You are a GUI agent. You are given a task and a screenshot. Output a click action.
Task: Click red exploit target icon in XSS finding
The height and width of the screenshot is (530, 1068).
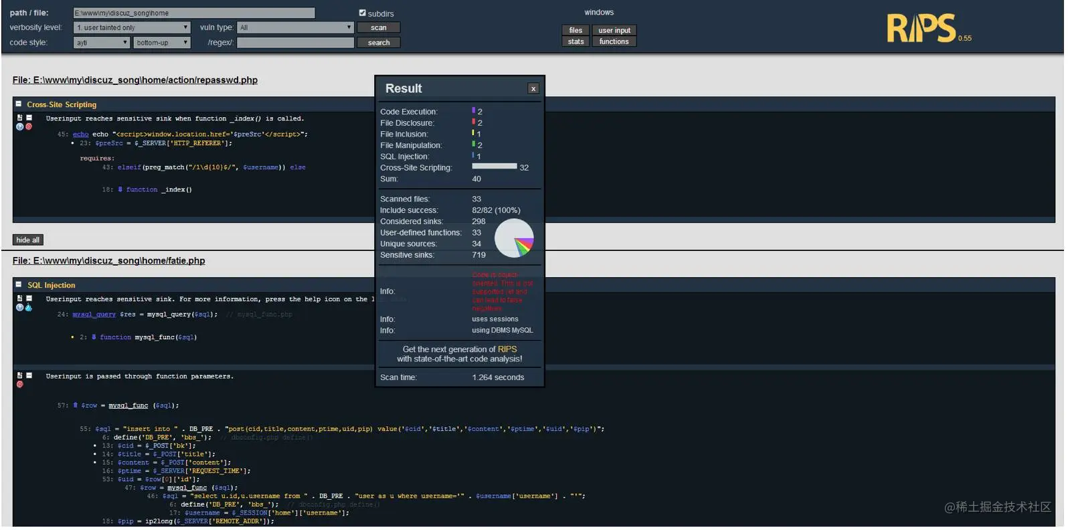tap(29, 126)
